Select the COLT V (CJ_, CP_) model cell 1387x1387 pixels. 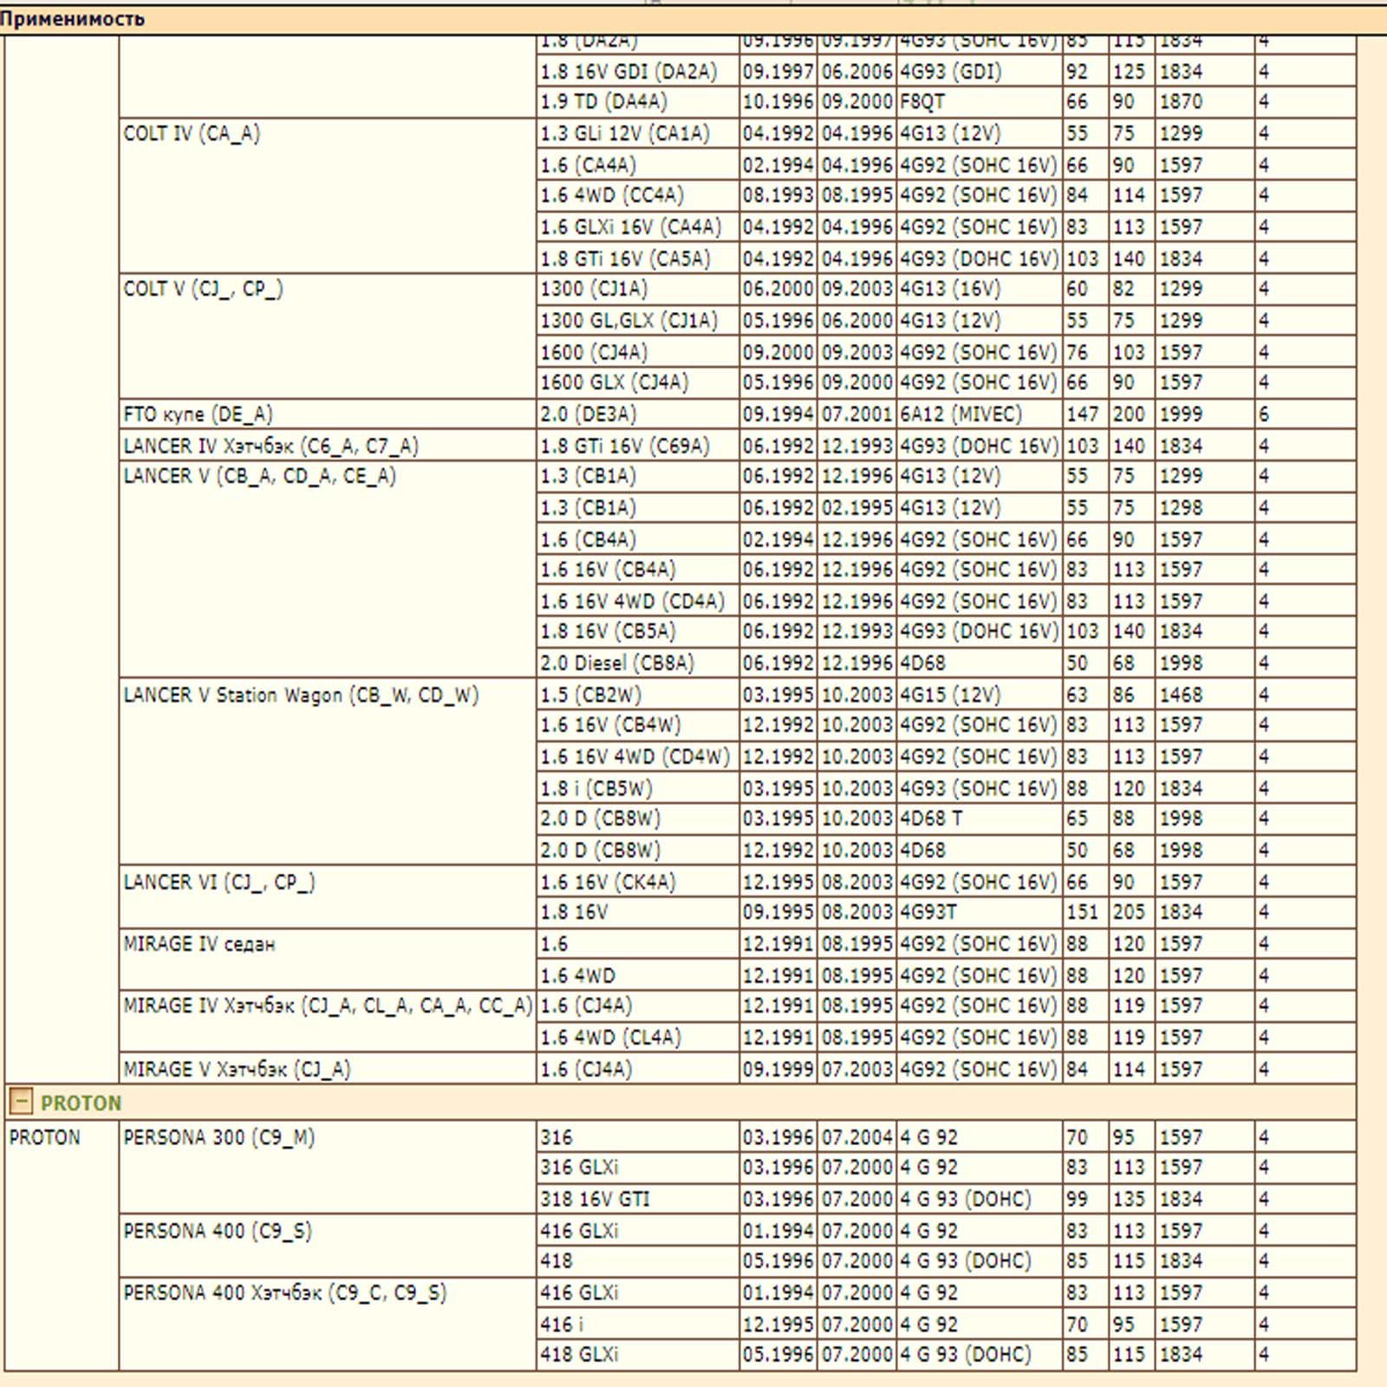point(328,336)
